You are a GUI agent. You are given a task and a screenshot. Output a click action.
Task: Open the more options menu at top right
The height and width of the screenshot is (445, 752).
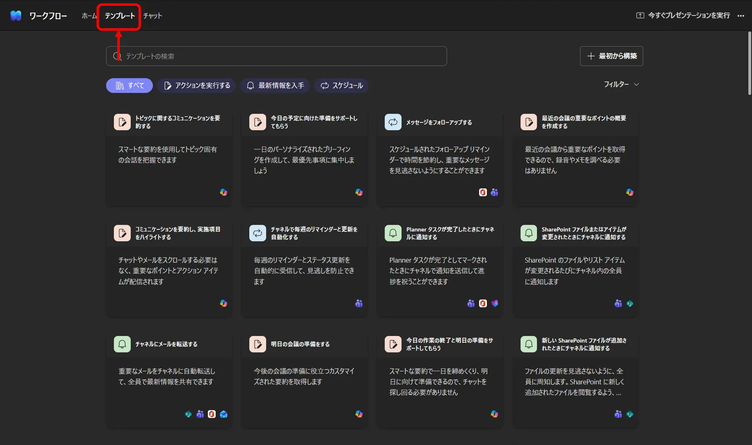(741, 15)
